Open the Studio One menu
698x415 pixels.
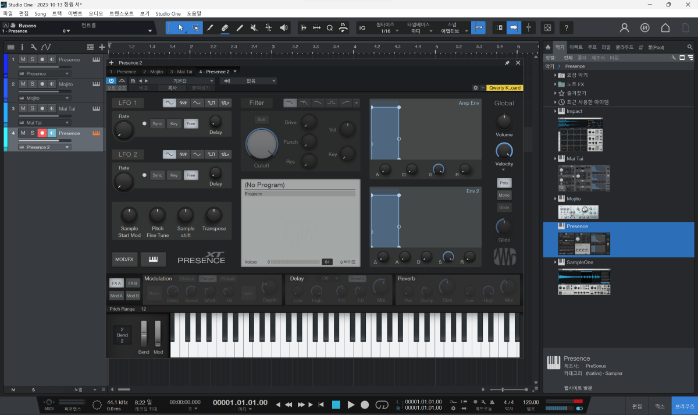(x=168, y=13)
